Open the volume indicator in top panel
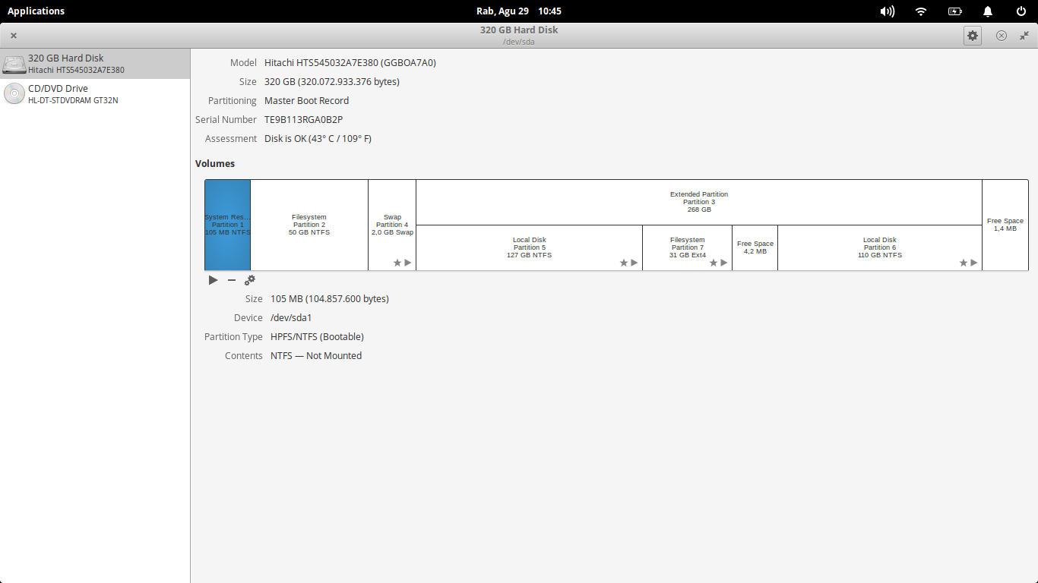The height and width of the screenshot is (583, 1038). click(888, 11)
